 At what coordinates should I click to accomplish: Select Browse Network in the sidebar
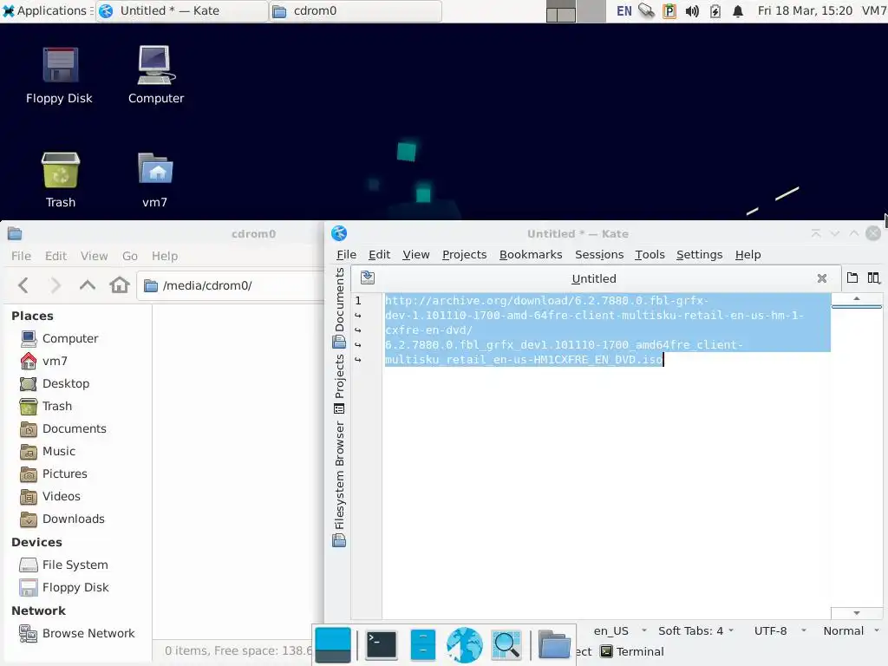point(76,633)
